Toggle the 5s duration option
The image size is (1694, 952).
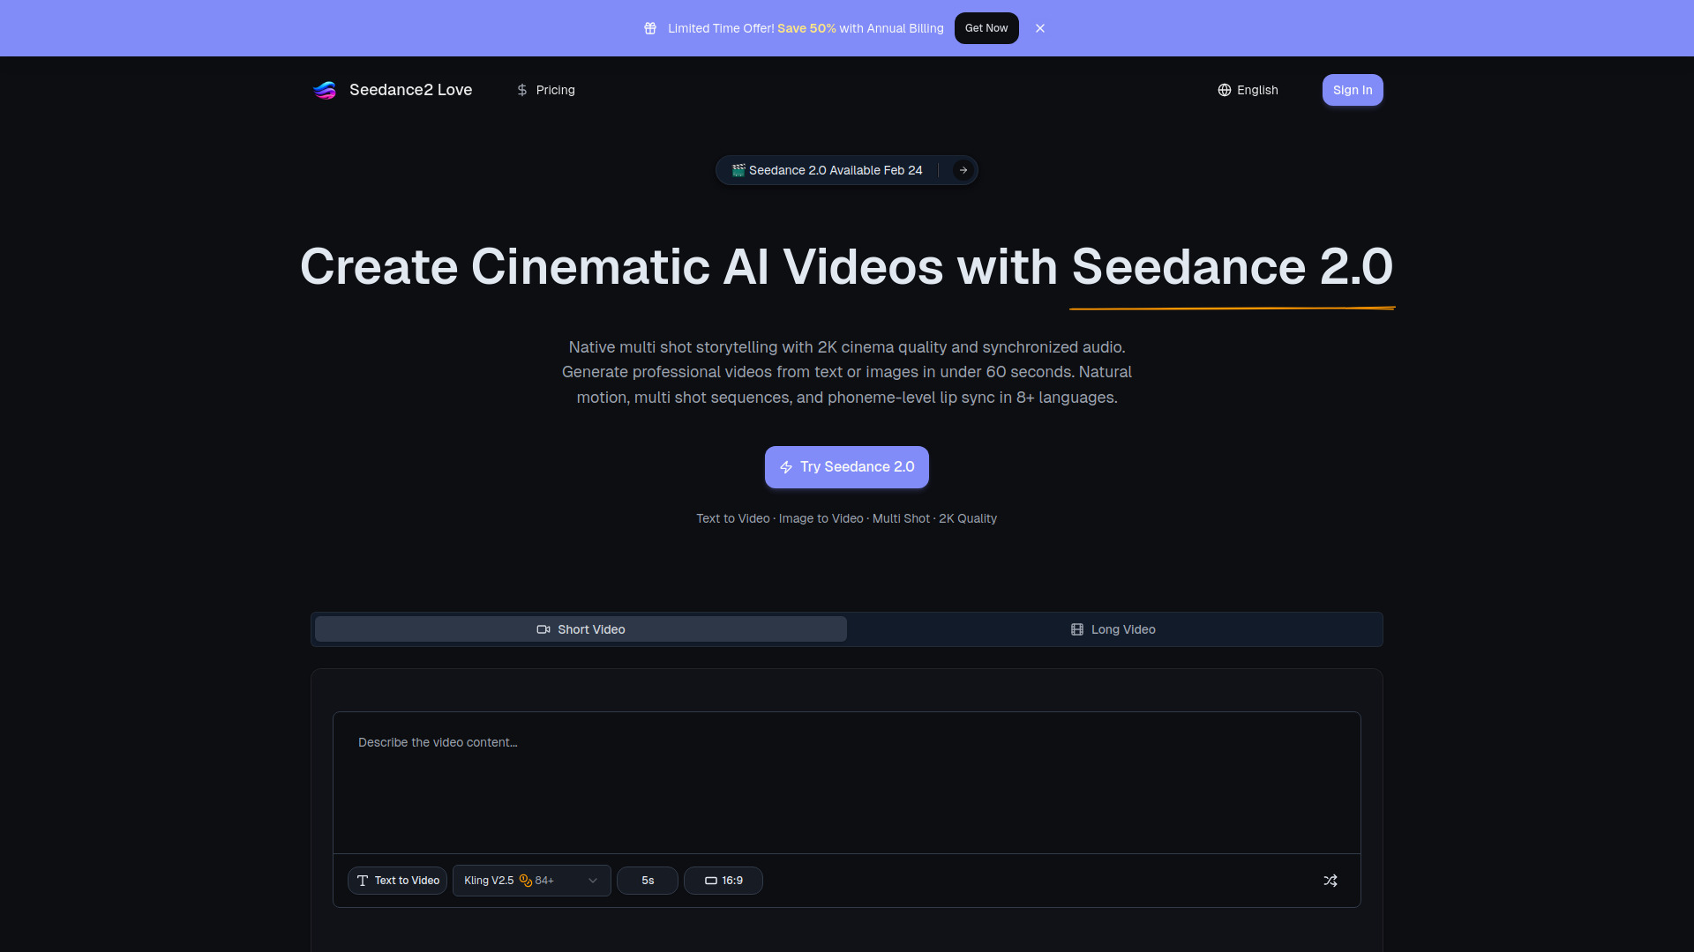pos(647,880)
